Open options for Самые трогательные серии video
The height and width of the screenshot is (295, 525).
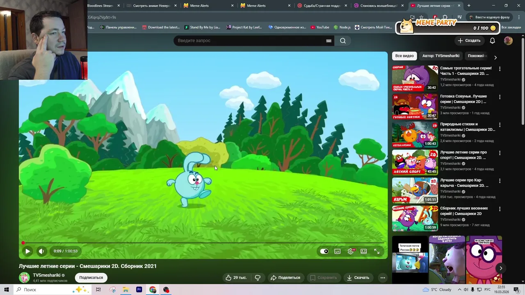tap(500, 69)
